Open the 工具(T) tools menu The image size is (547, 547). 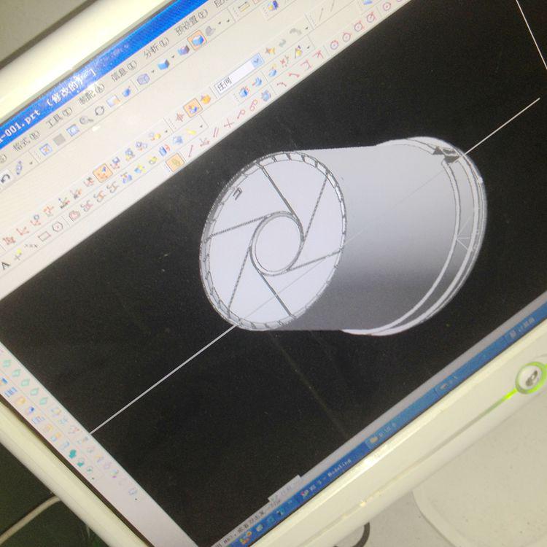click(60, 118)
